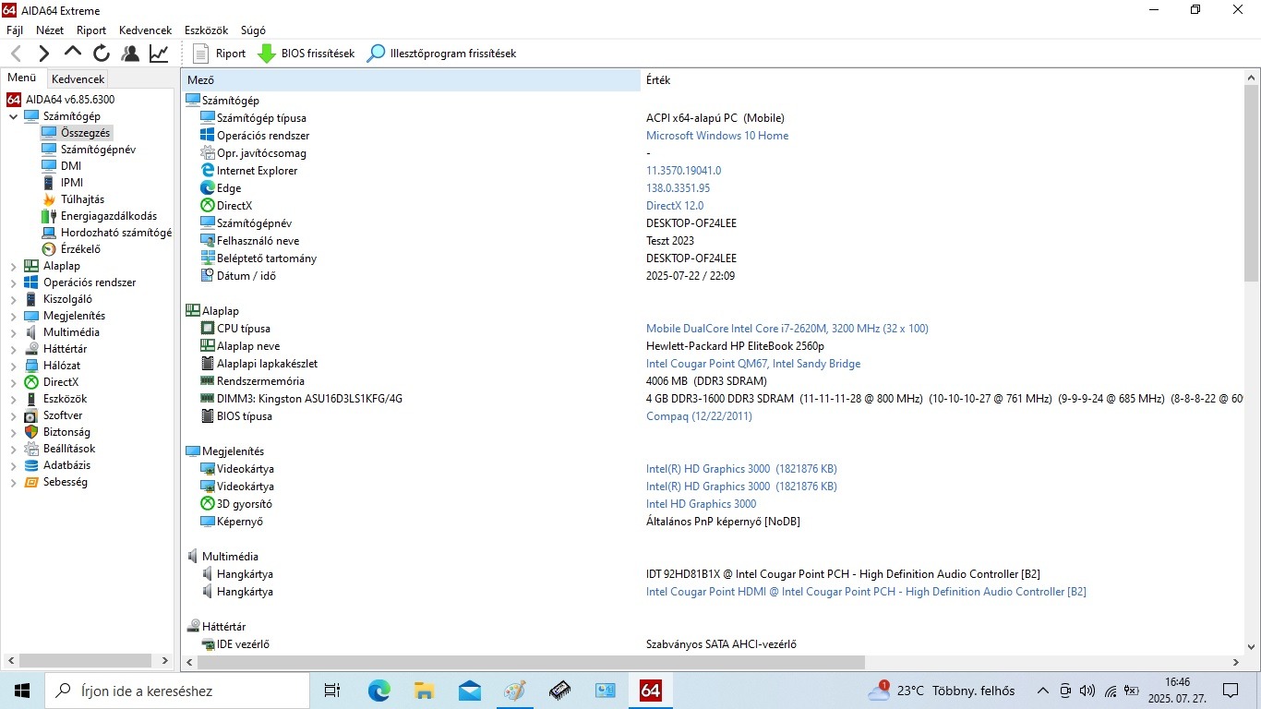Refresh the current AIDA64 page
1261x709 pixels.
coord(102,54)
